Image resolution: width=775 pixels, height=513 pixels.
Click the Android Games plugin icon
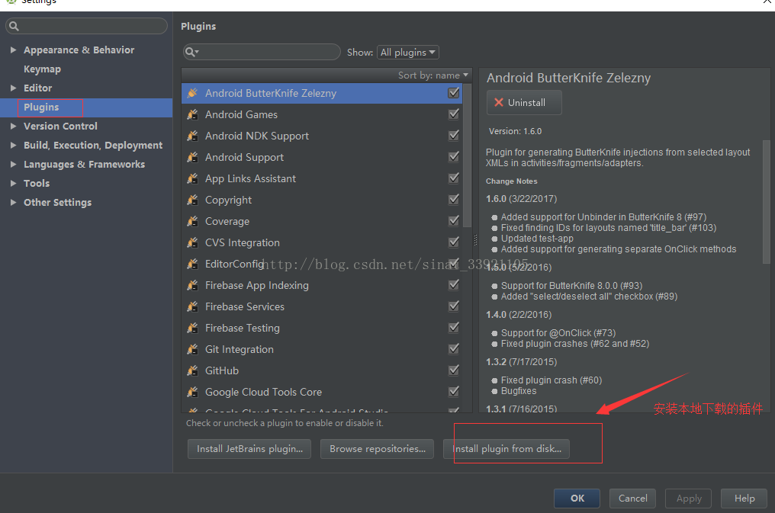point(193,114)
